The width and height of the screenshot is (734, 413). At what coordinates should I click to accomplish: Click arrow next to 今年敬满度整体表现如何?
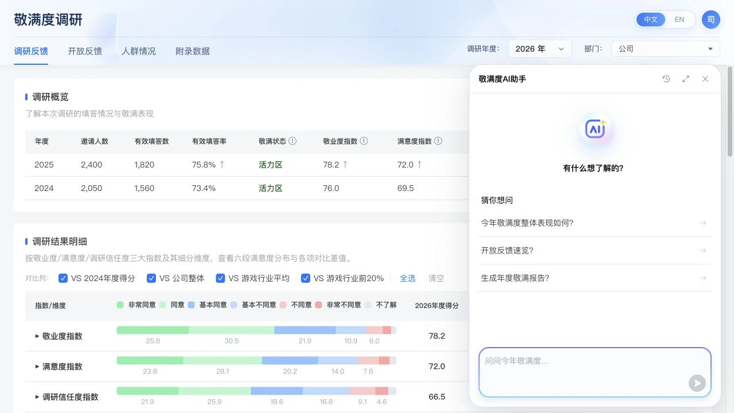coord(703,223)
